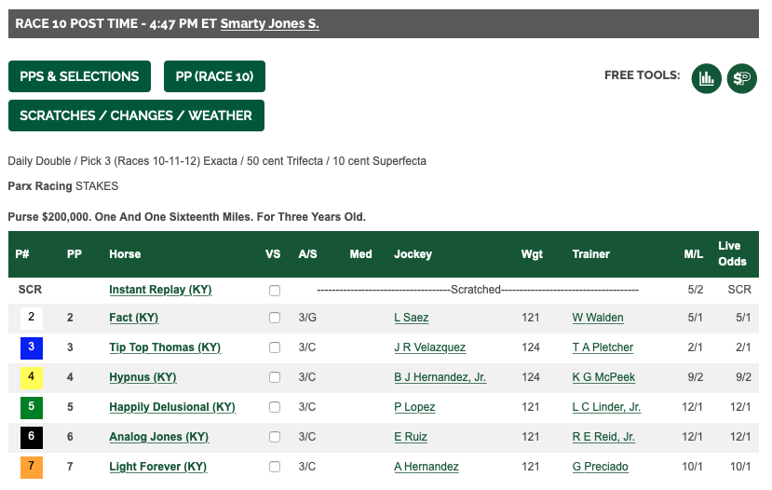Select the blue number 3 saddle cloth
The width and height of the screenshot is (772, 490).
(32, 347)
